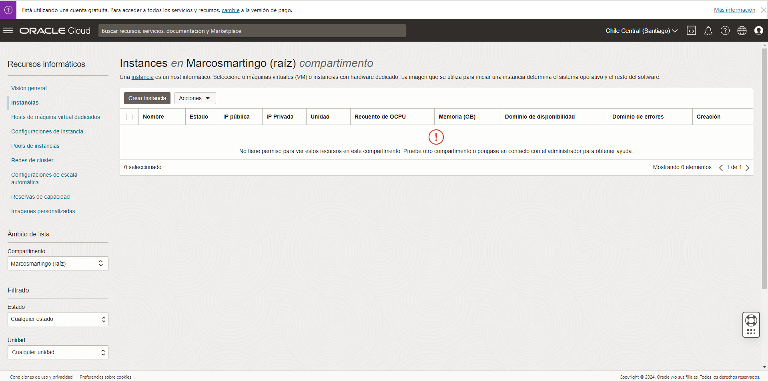Open the floating assistant widget
This screenshot has height=381, width=768.
pos(751,325)
